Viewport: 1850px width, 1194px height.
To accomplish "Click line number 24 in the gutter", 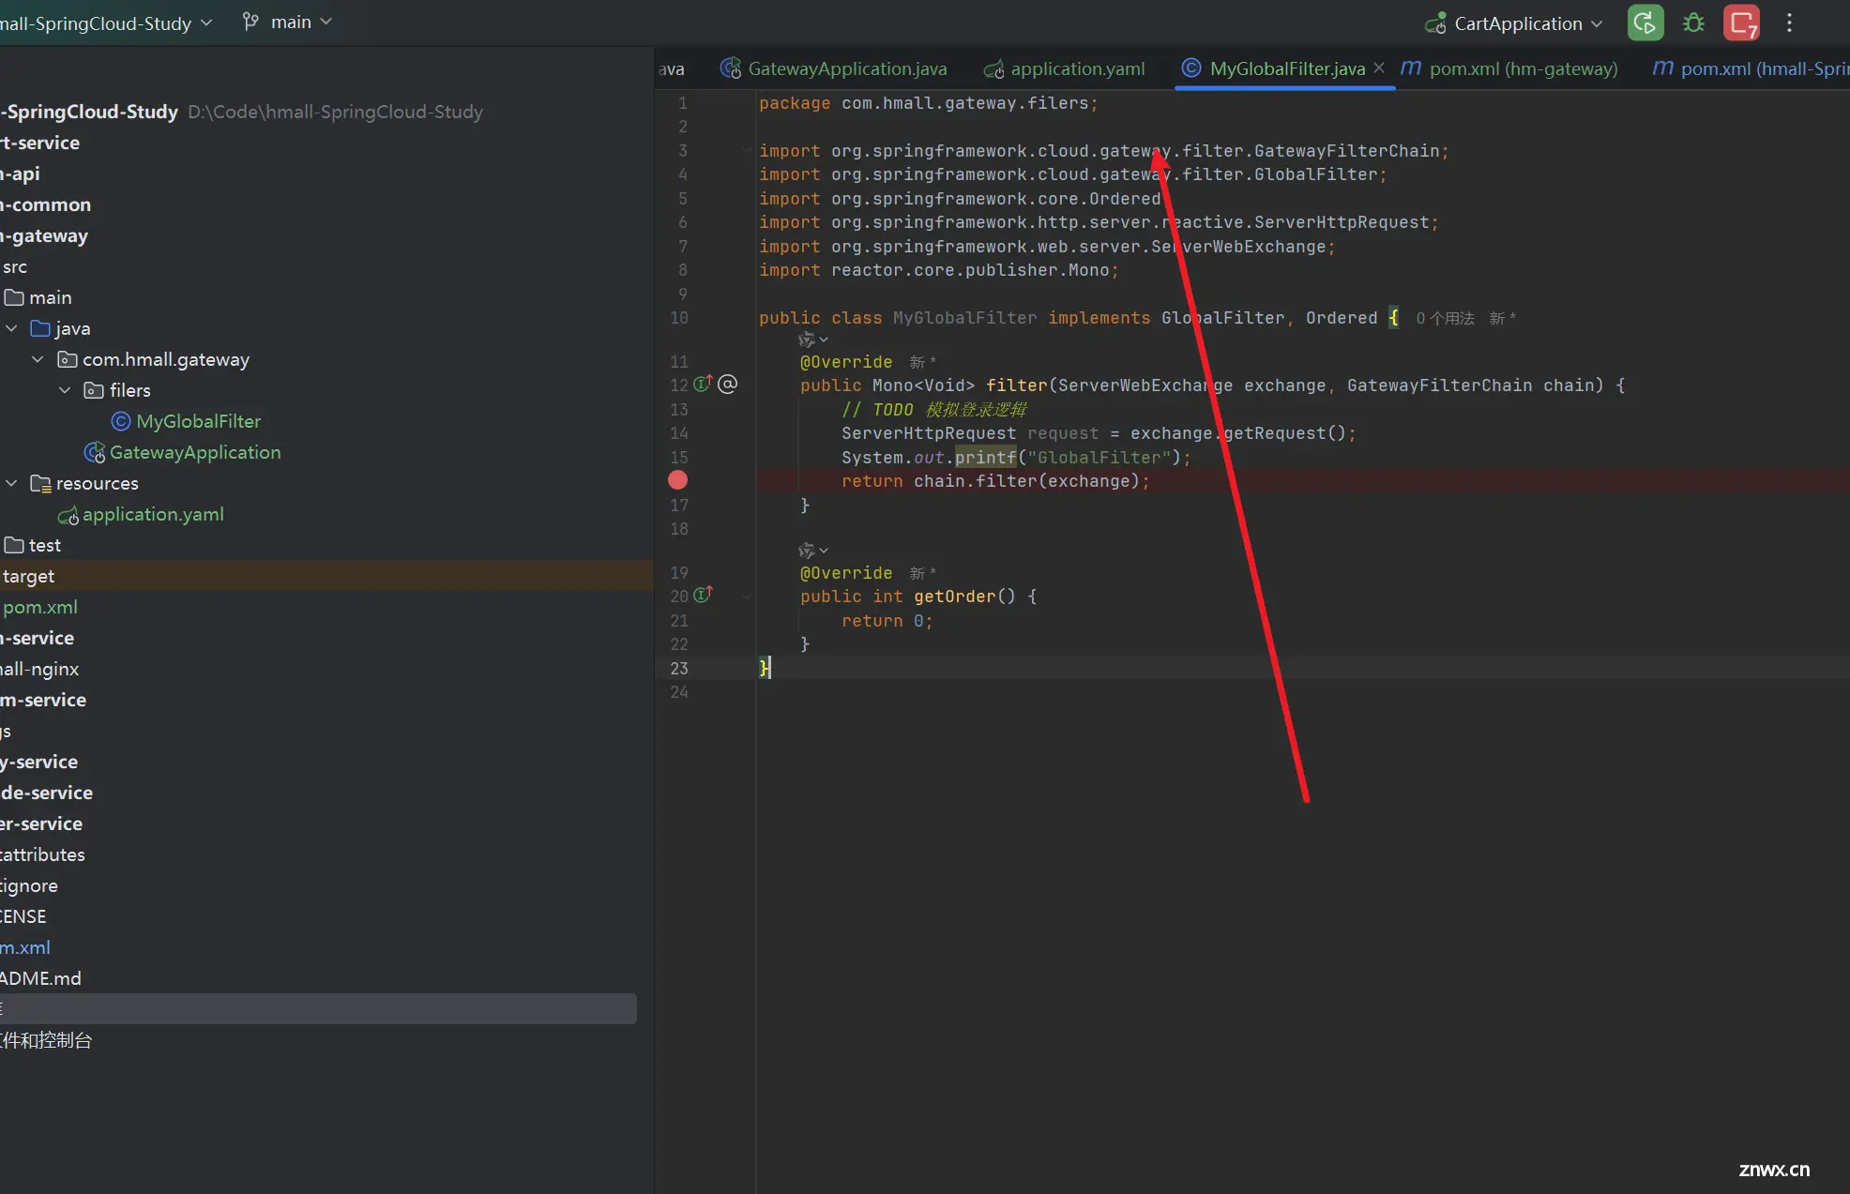I will tap(679, 692).
